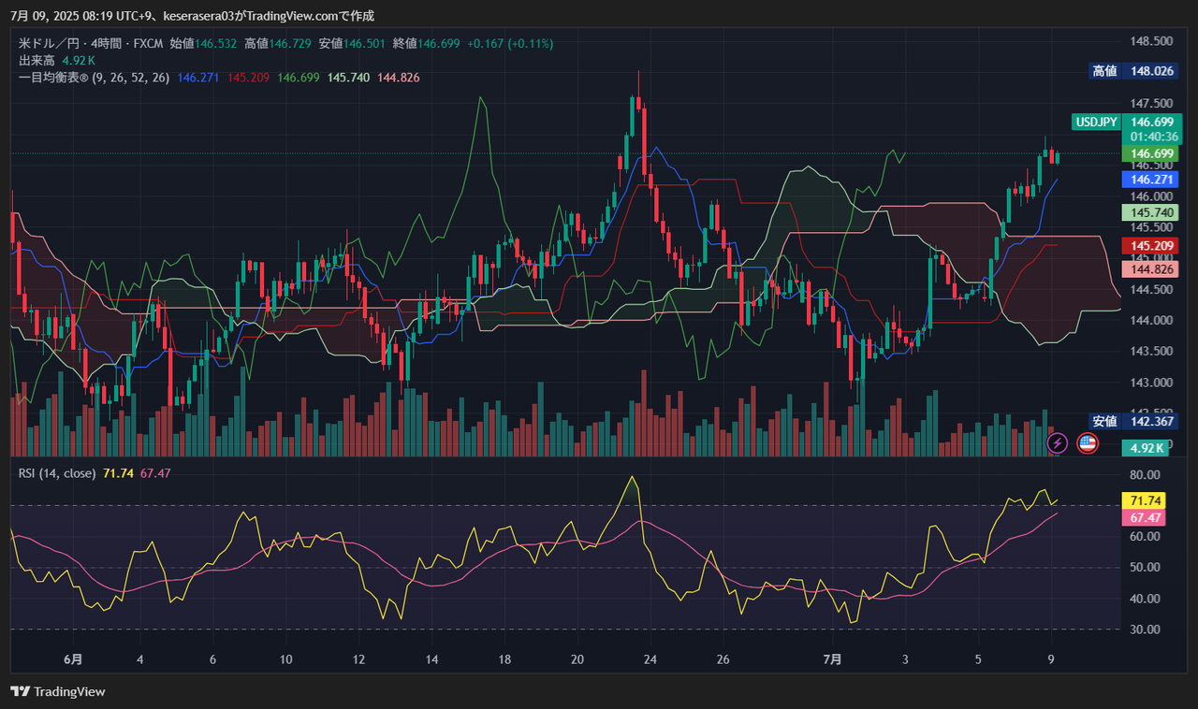
Task: Select the 6月 date marker on time axis
Action: pos(73,659)
